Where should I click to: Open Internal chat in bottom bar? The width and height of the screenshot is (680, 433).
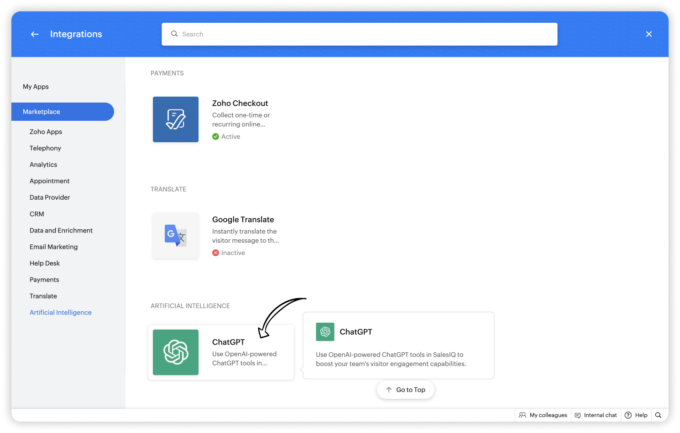pos(596,415)
